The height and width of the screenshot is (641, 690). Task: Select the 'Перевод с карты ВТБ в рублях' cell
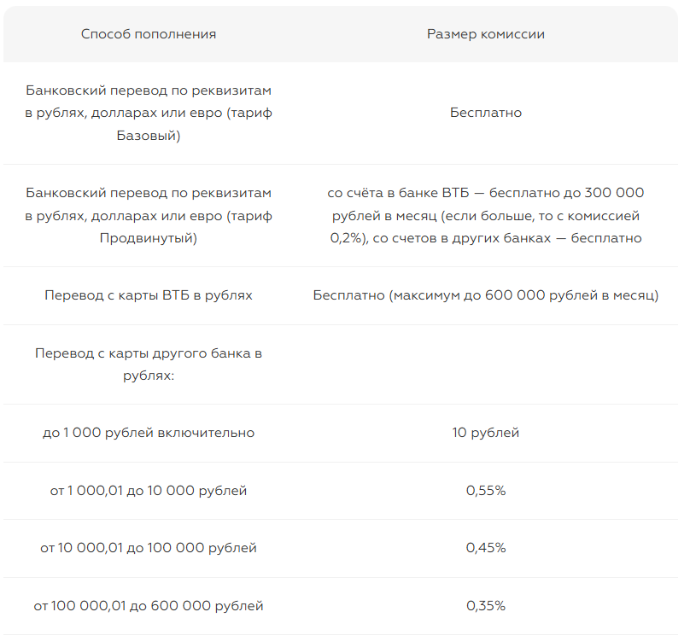click(x=149, y=295)
